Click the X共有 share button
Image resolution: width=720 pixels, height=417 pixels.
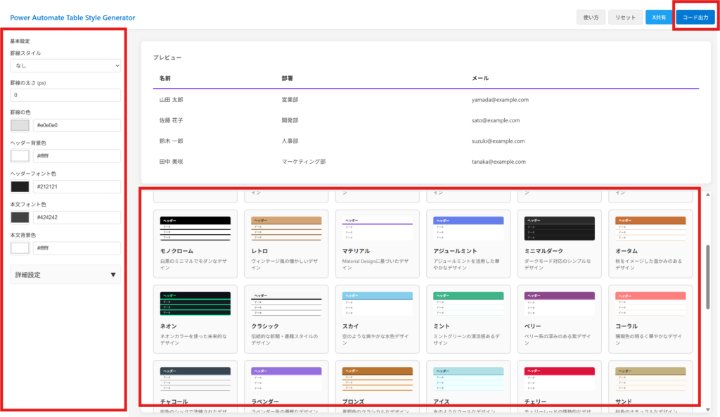(658, 18)
